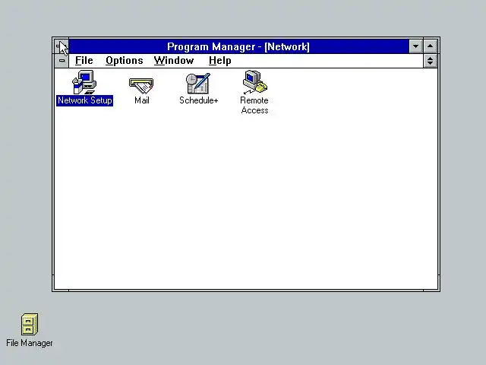The image size is (486, 365).
Task: Click the "Remote Access" label text
Action: pos(254,105)
